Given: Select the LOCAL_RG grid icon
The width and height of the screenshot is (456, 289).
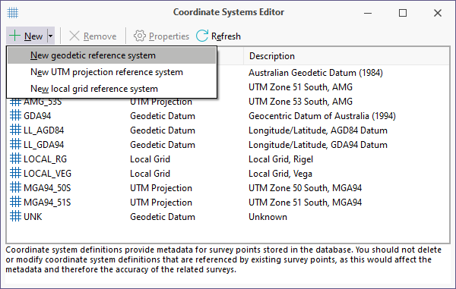Looking at the screenshot, I should [x=15, y=159].
